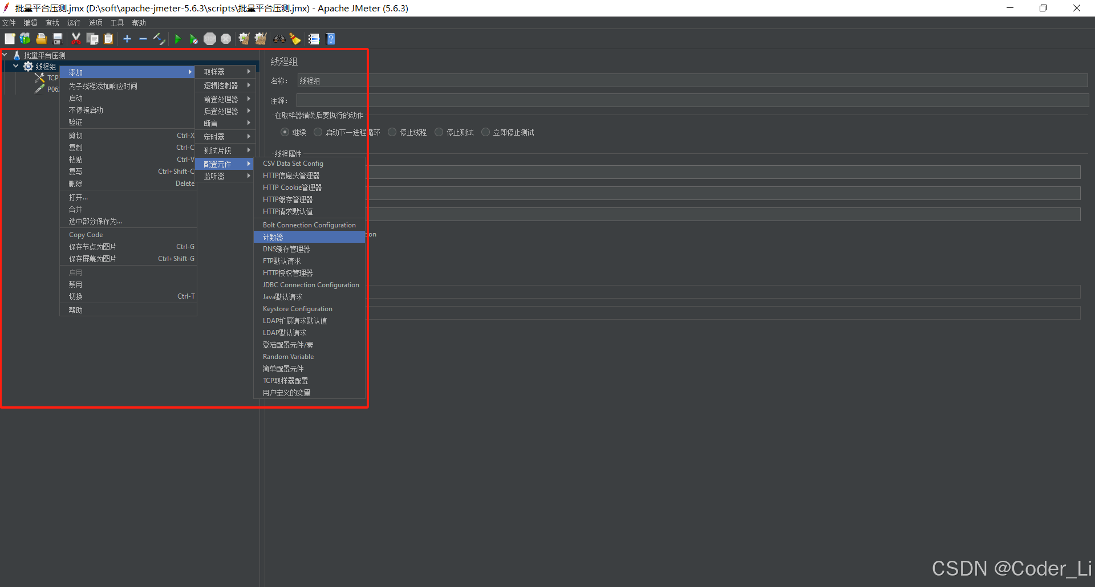Click the Clear single broom icon

[244, 39]
